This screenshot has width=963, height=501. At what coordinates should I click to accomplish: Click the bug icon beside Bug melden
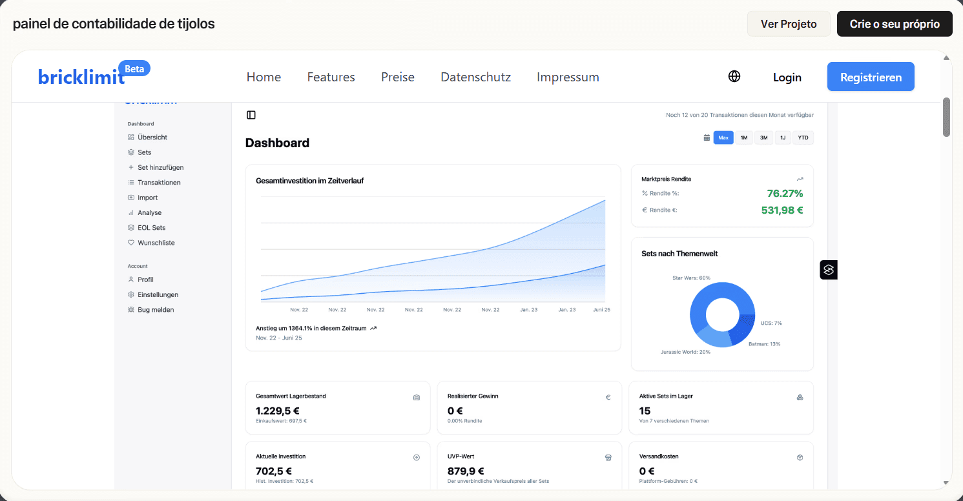(x=131, y=310)
